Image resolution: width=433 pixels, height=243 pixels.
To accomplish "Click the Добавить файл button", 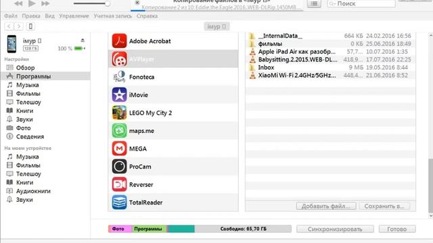I will 326,206.
